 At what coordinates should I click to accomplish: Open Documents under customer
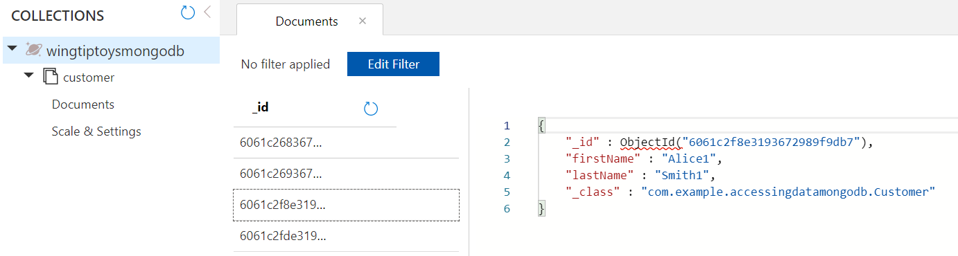click(x=83, y=104)
